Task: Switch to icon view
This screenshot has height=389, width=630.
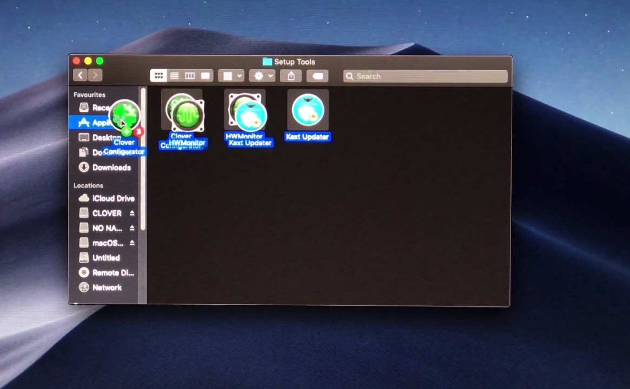Action: coord(158,76)
